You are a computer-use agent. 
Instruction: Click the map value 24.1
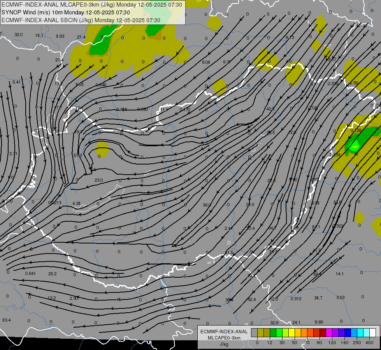pyautogui.click(x=297, y=322)
